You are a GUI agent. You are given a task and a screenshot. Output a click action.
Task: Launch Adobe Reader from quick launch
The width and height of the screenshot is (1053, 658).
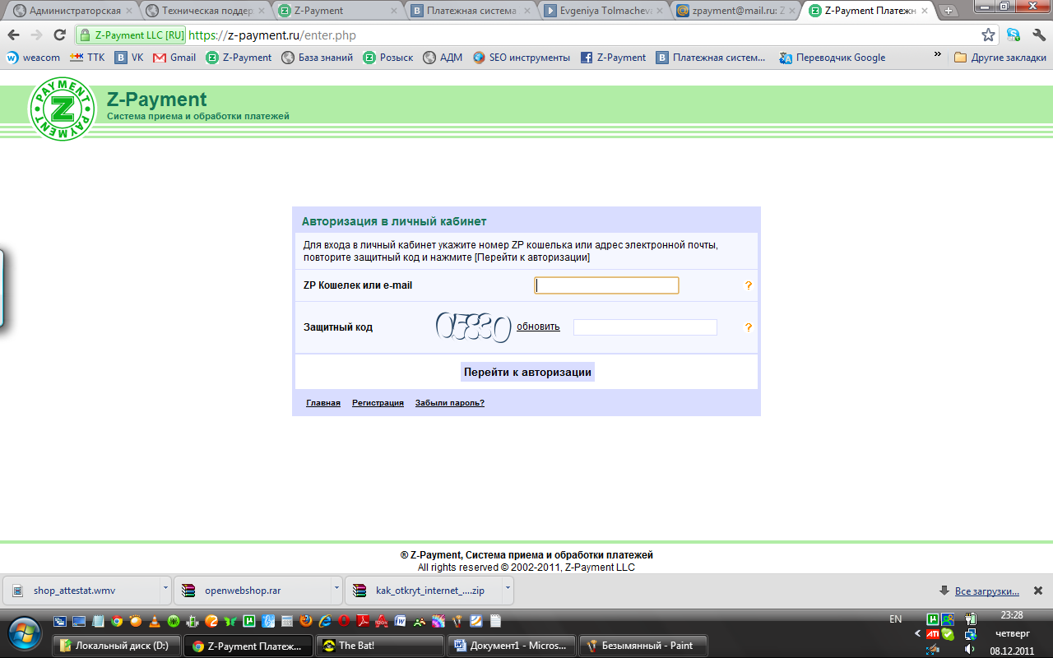point(363,622)
